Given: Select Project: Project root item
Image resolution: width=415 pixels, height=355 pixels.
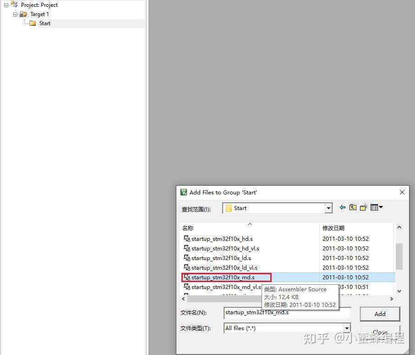Looking at the screenshot, I should tap(39, 5).
